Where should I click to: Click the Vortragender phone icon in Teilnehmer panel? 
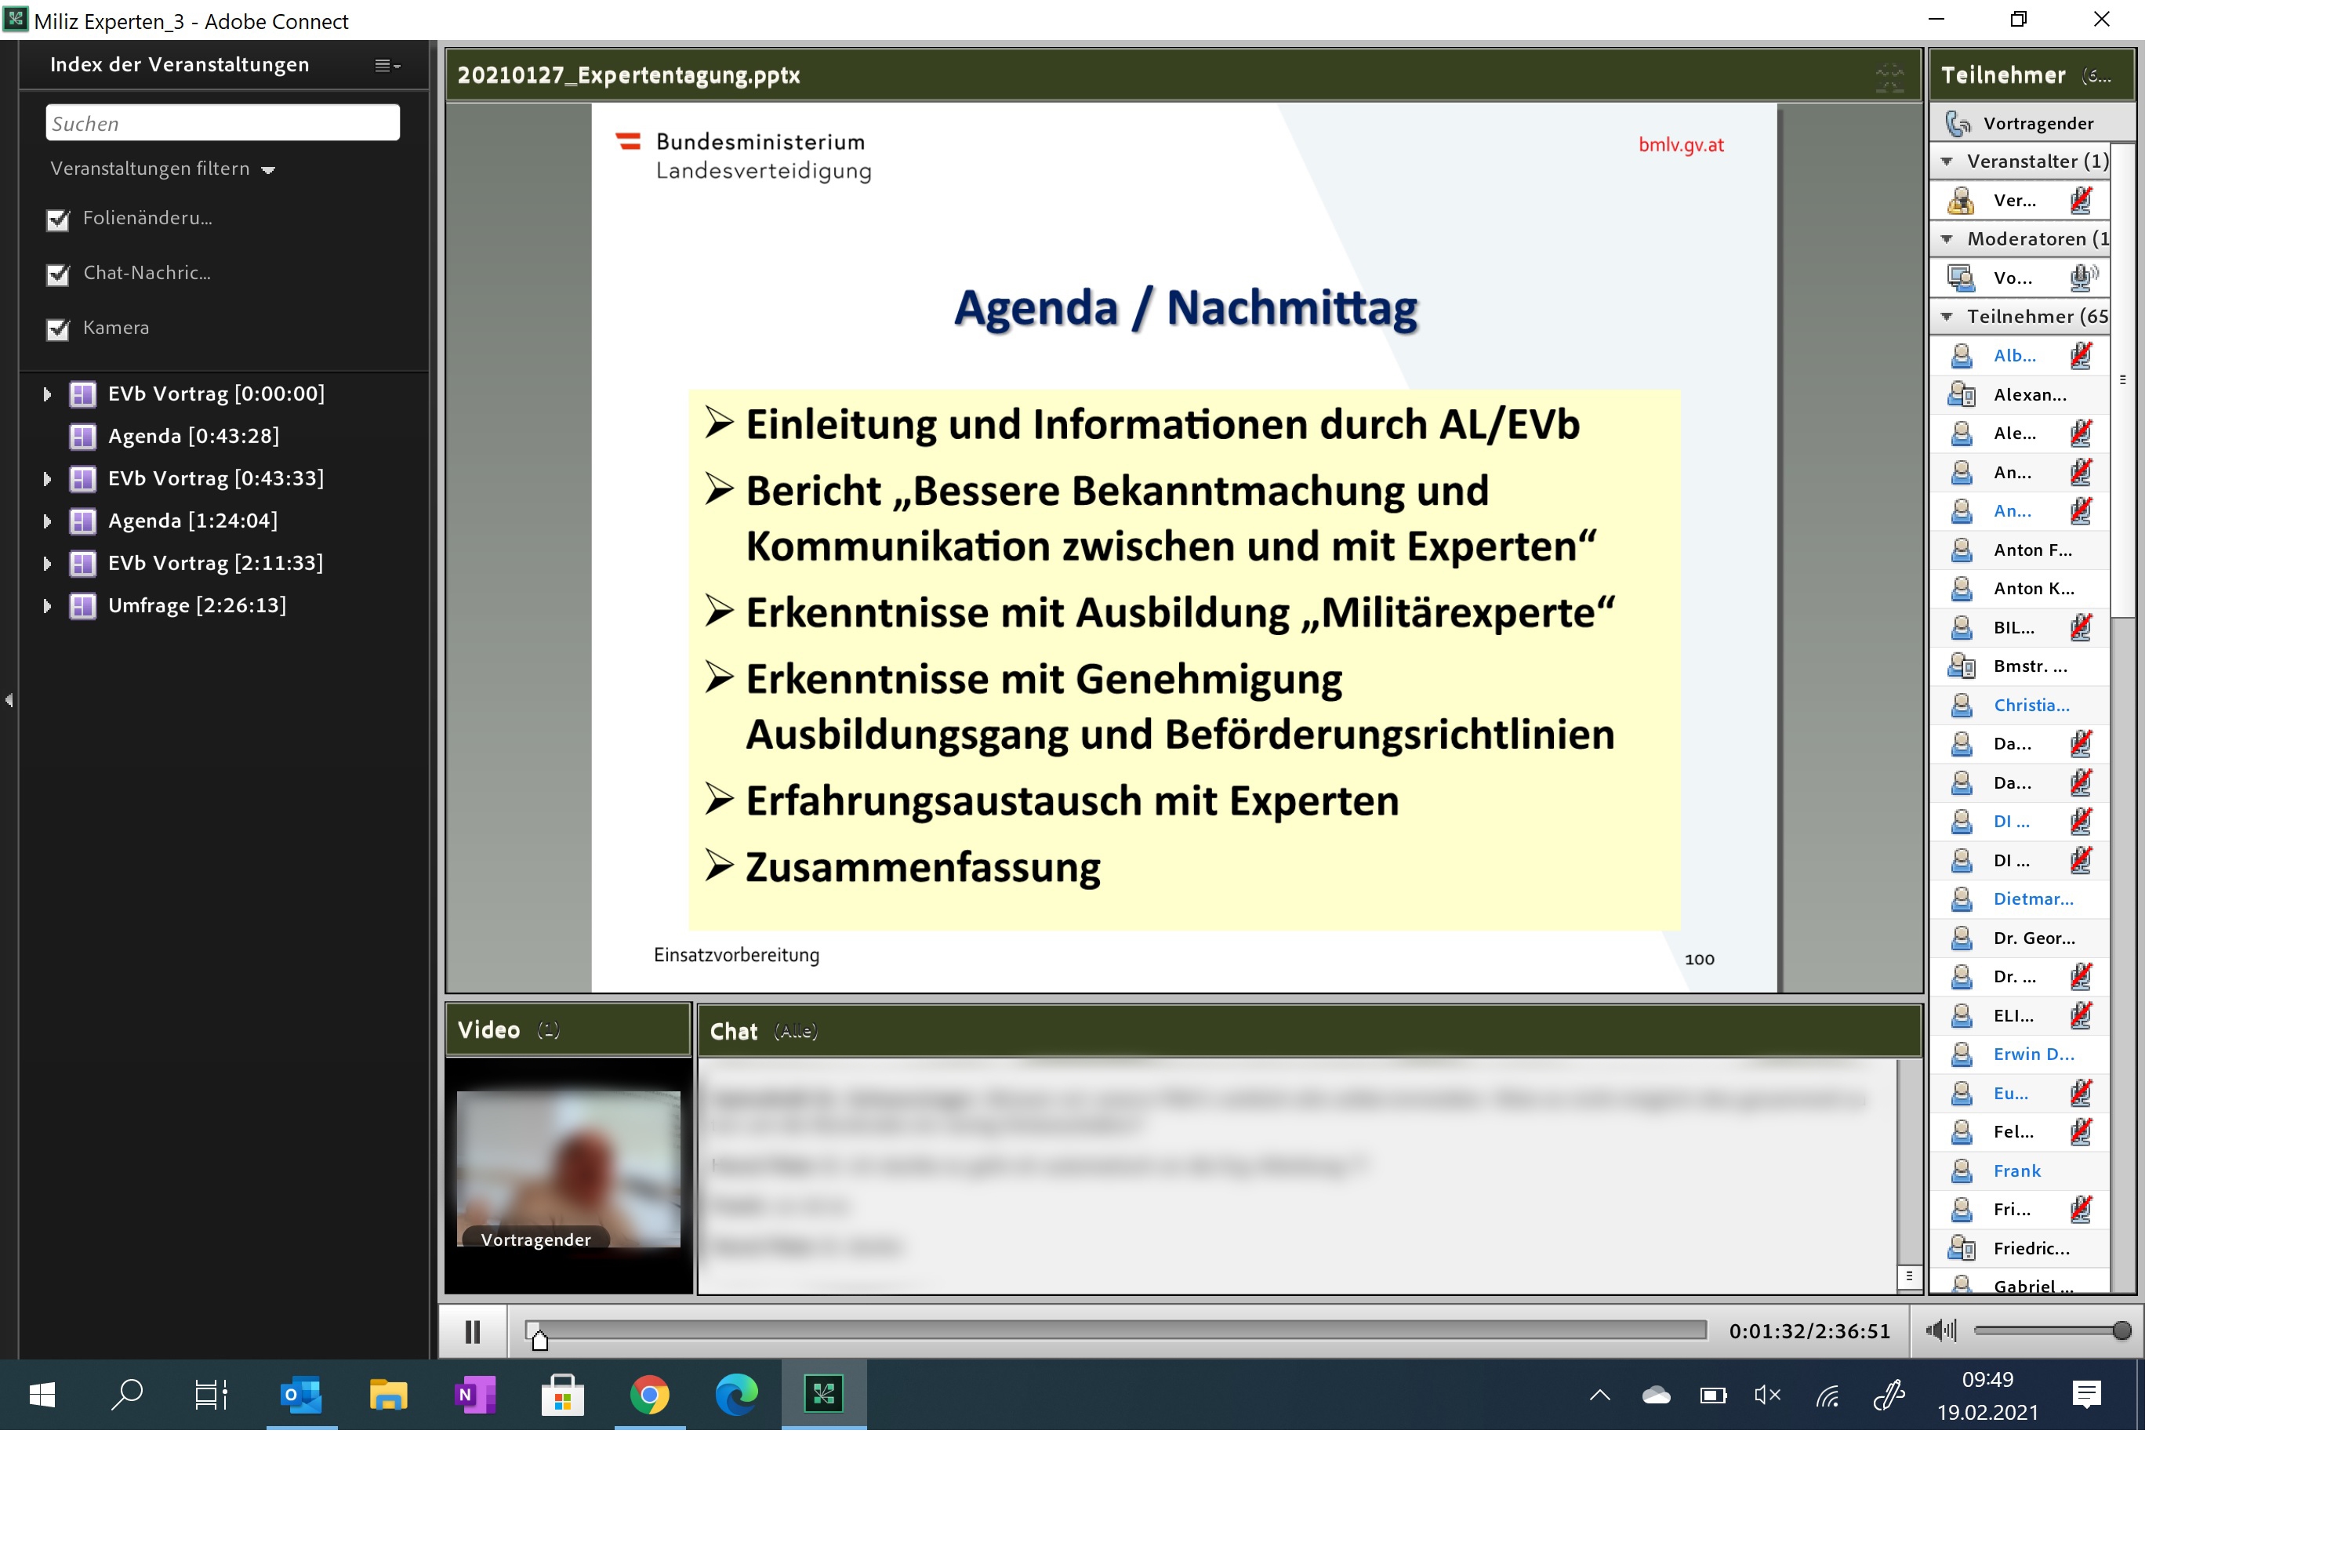click(1958, 123)
